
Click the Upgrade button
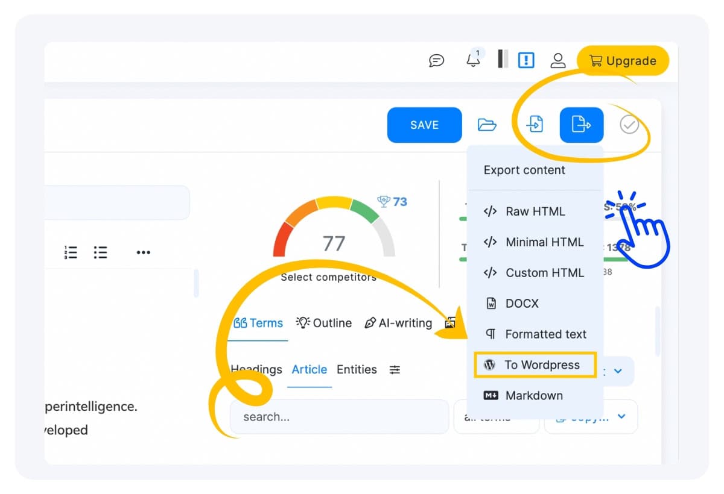(x=623, y=61)
